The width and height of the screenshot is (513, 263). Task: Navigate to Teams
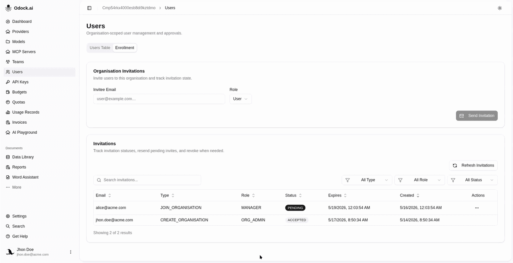[39, 62]
